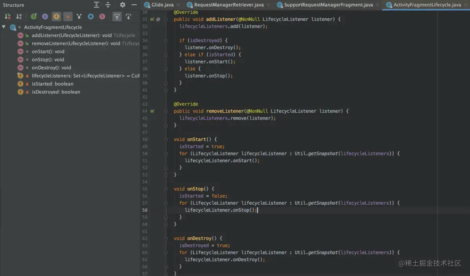Click lifecycleListeners.remove(listener) on line 45

point(228,118)
